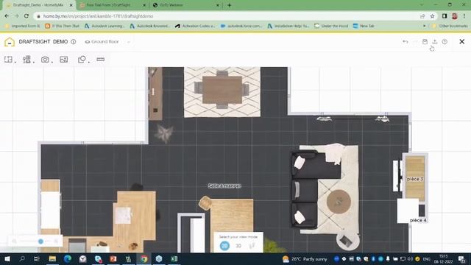Click the undo arrow
The width and height of the screenshot is (471, 265).
pyautogui.click(x=406, y=42)
